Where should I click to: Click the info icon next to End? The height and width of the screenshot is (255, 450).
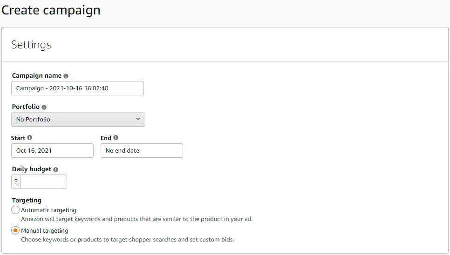[x=116, y=138]
